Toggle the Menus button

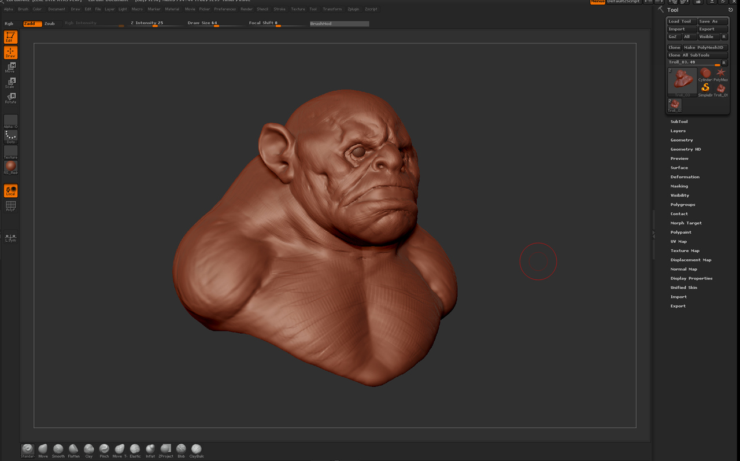coord(598,2)
